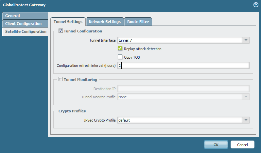
Task: Open the Route Filter tab
Action: [138, 22]
